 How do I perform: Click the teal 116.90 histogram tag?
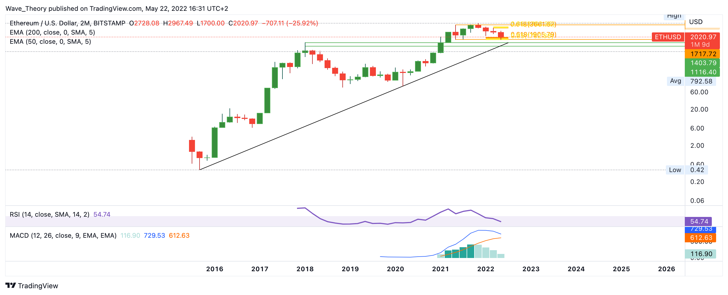tap(700, 254)
